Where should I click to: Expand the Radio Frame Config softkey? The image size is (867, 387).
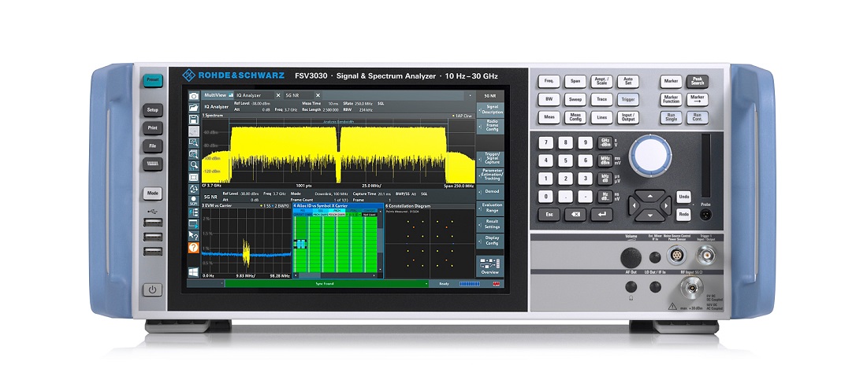pos(489,125)
